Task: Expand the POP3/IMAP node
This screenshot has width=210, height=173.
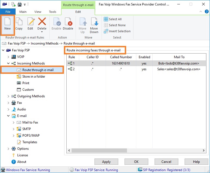Action: pos(14,136)
